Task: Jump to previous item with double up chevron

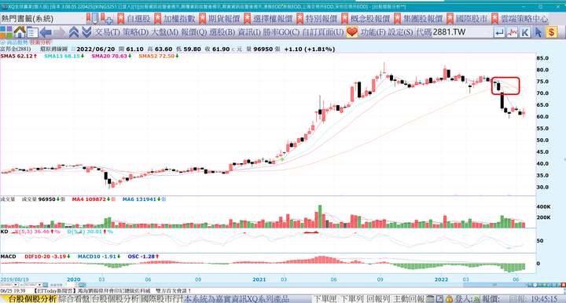Action: (74, 32)
